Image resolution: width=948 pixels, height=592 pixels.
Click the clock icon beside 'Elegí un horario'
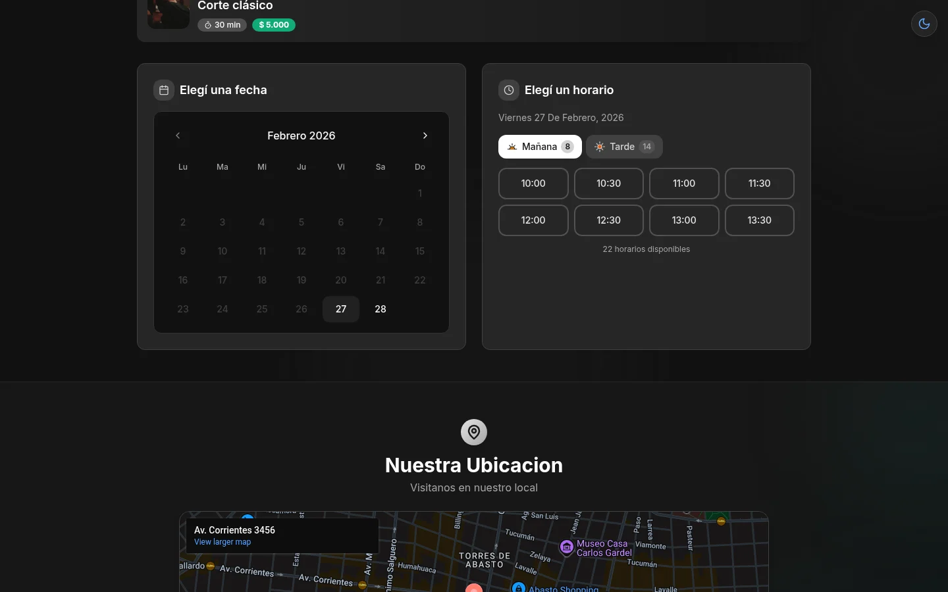click(509, 90)
